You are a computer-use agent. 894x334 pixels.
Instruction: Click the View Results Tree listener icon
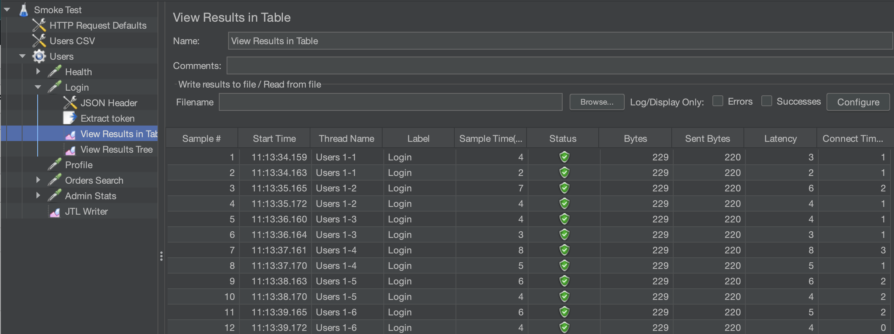click(71, 150)
